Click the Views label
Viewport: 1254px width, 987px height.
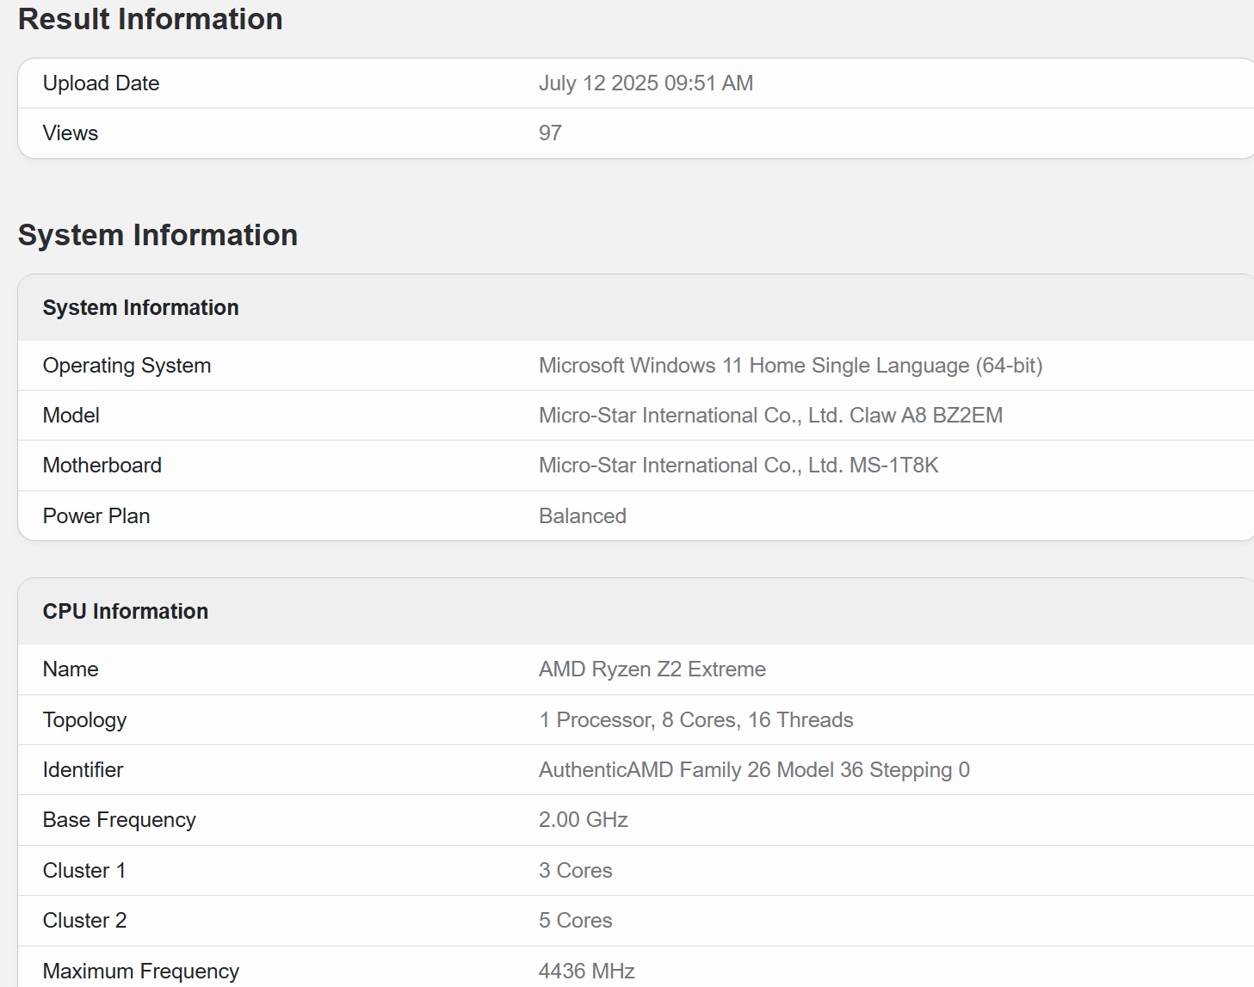pyautogui.click(x=71, y=133)
